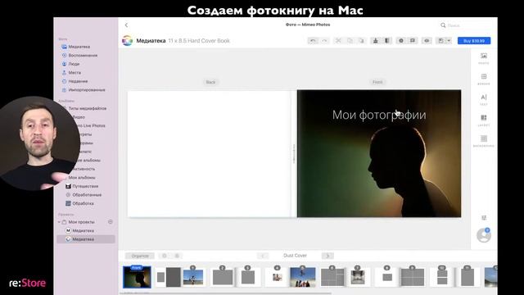This screenshot has width=524, height=295.
Task: Select the page 7 thumbnail
Action: 358,277
